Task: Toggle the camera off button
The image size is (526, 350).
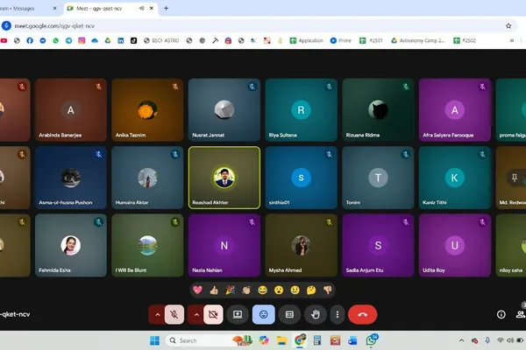Action: pos(213,314)
